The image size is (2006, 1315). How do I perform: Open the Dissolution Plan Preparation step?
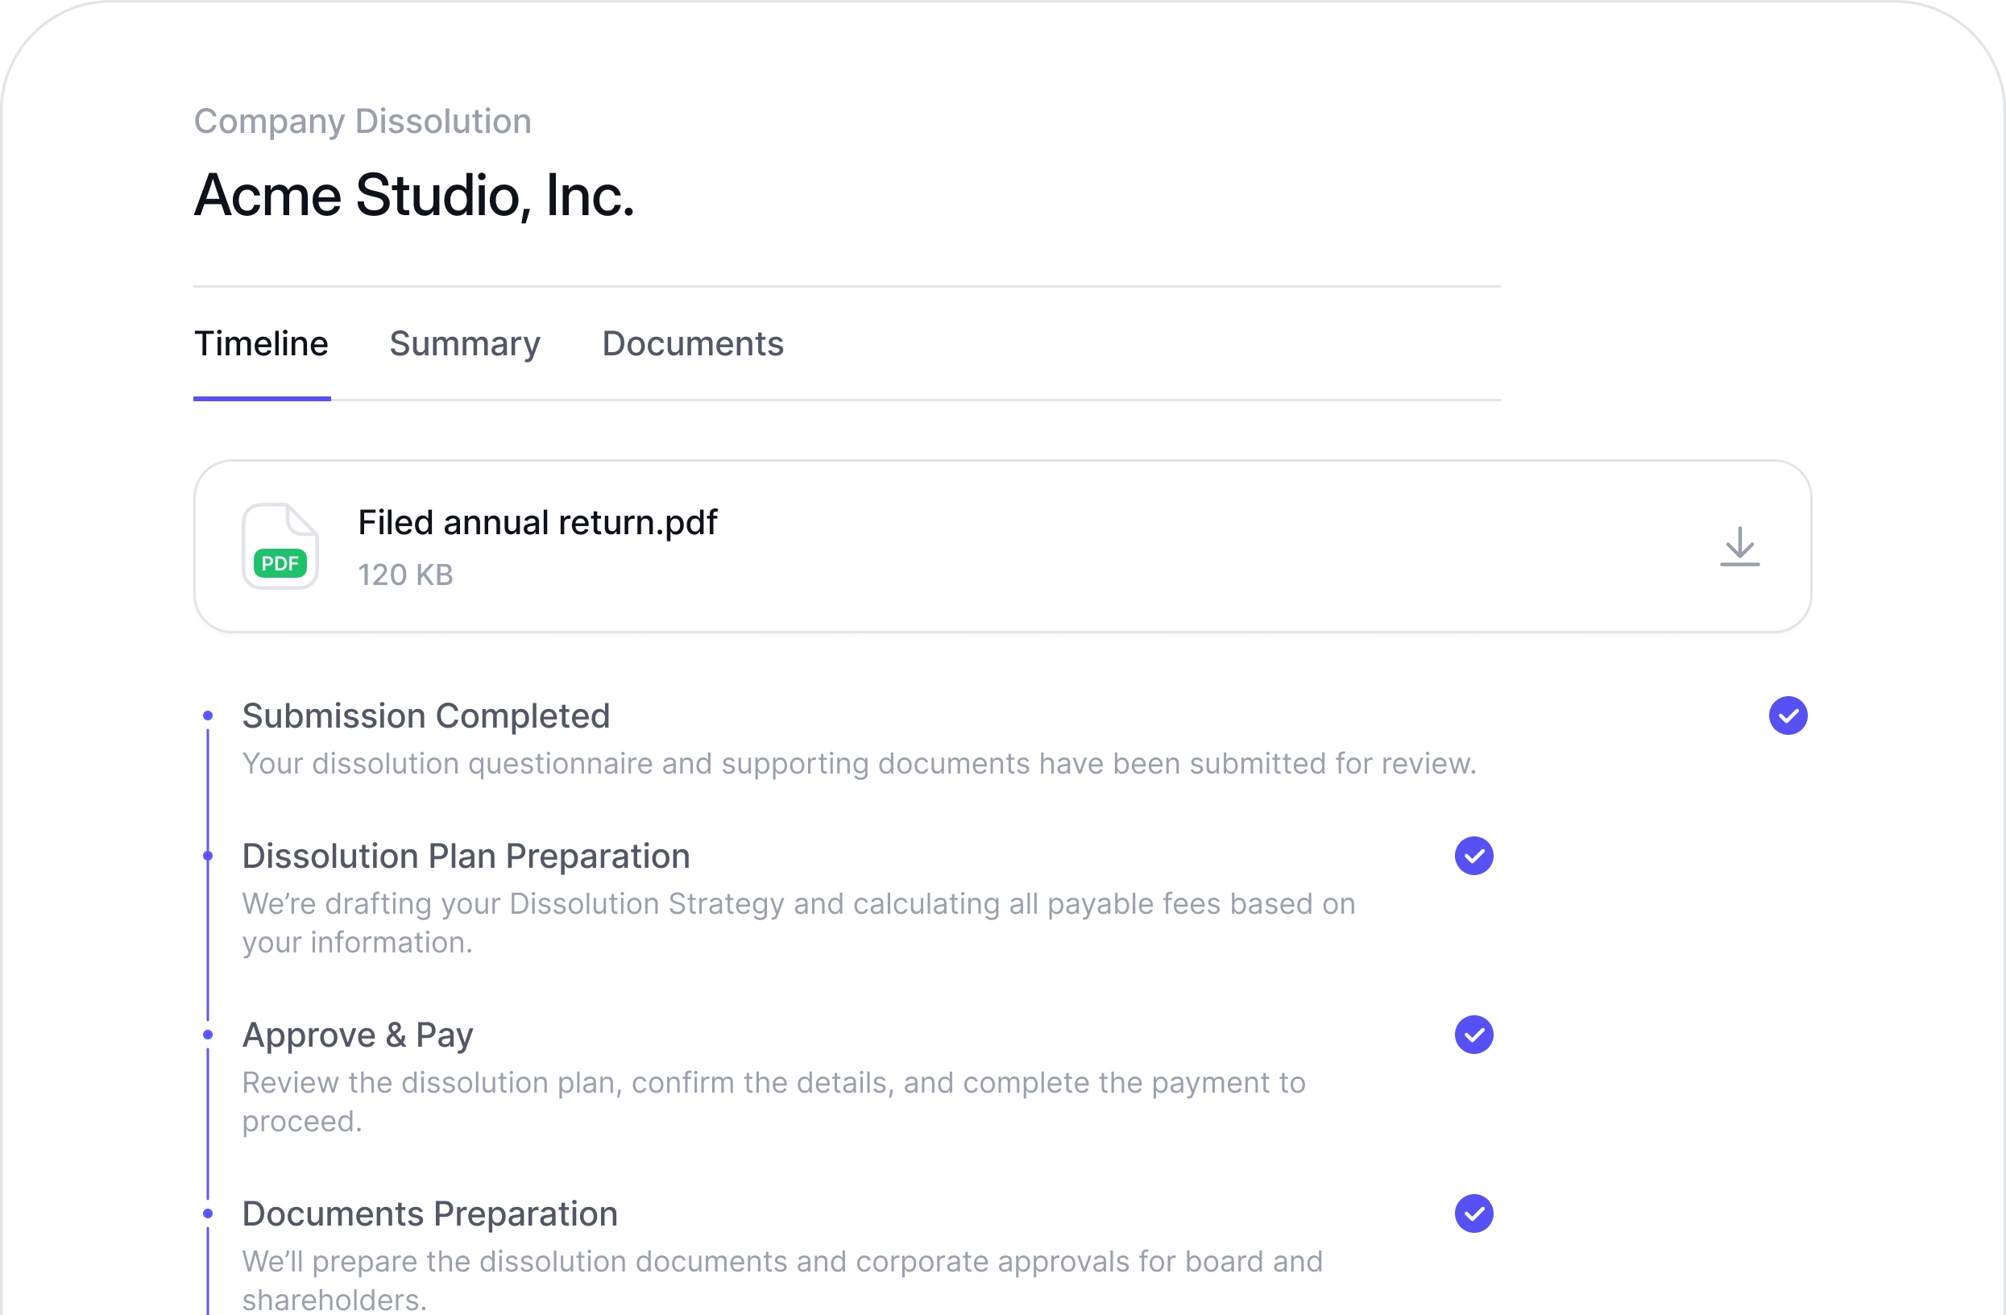click(466, 856)
